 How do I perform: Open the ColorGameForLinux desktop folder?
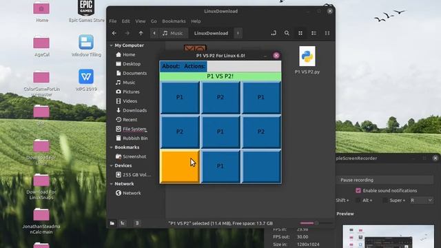(41, 83)
